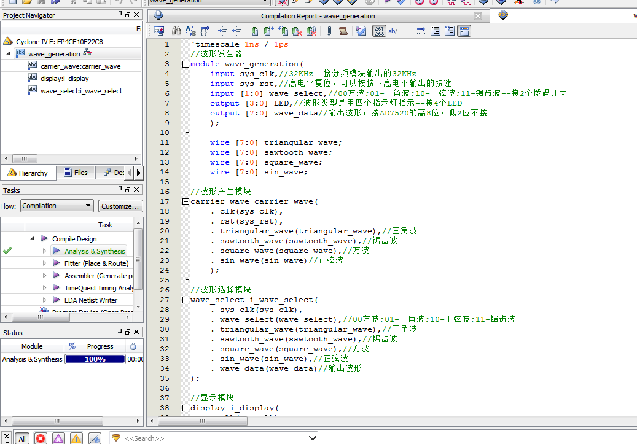
Task: Switch to the Files tab
Action: [x=76, y=173]
